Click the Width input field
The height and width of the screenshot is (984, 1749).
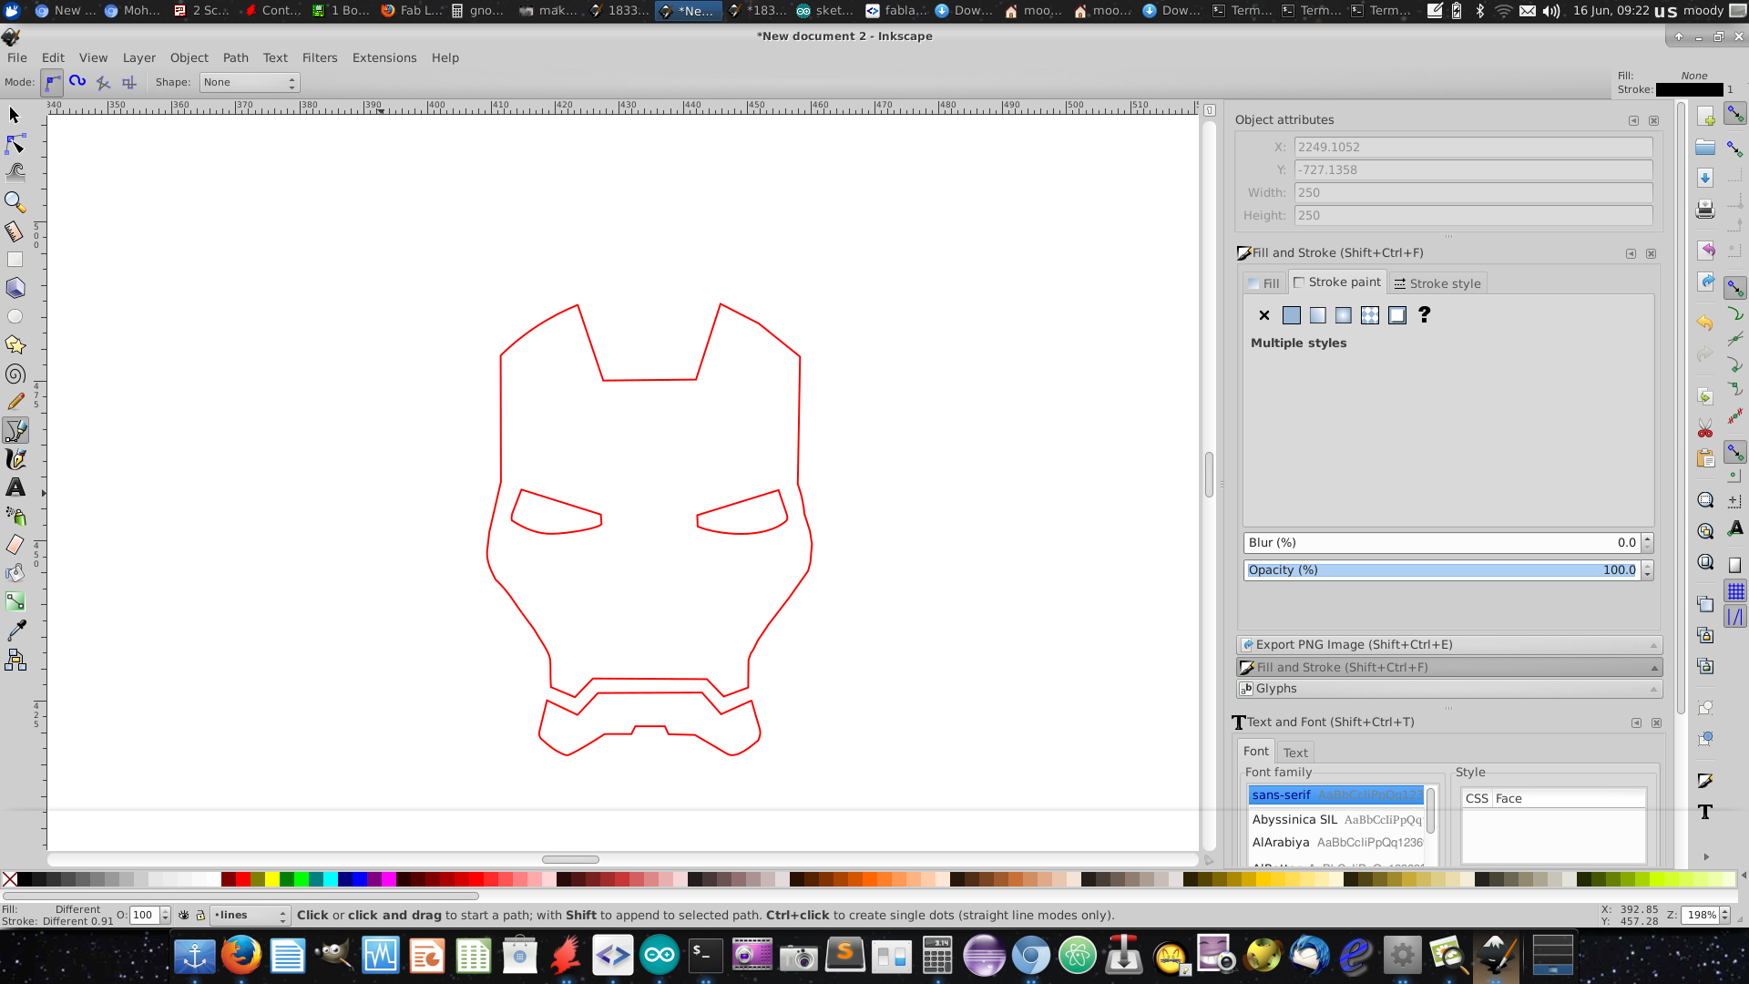point(1473,192)
